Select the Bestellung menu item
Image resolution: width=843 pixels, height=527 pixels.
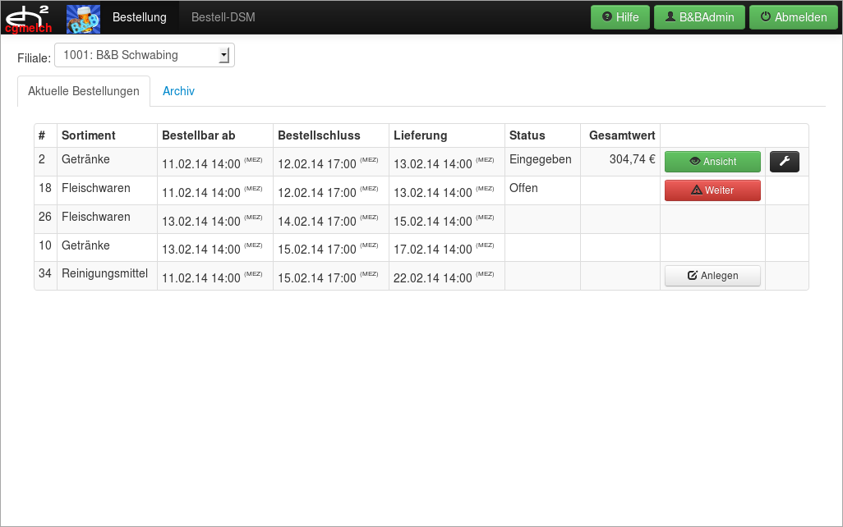(139, 17)
